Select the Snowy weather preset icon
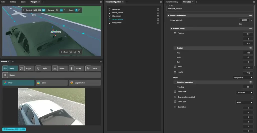Image resolution: width=257 pixels, height=133 pixels. 72,69
